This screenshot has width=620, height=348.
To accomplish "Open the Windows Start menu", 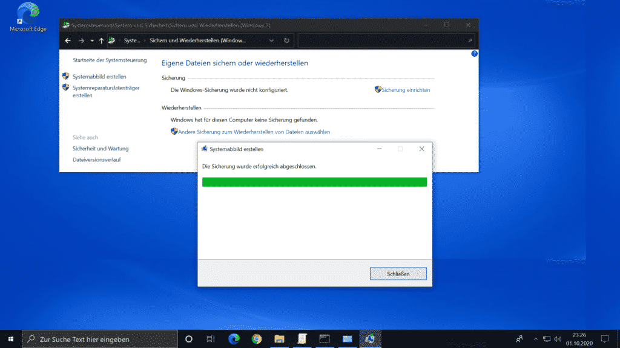I will pos(11,340).
